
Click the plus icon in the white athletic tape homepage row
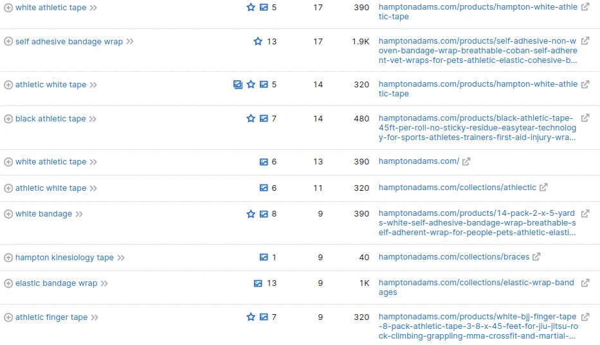8,162
